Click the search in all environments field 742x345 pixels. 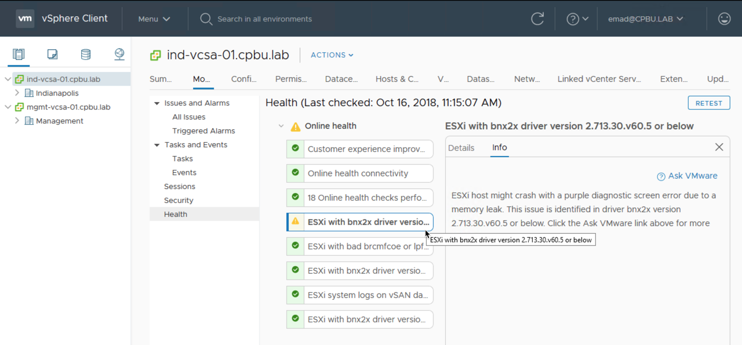coord(264,19)
